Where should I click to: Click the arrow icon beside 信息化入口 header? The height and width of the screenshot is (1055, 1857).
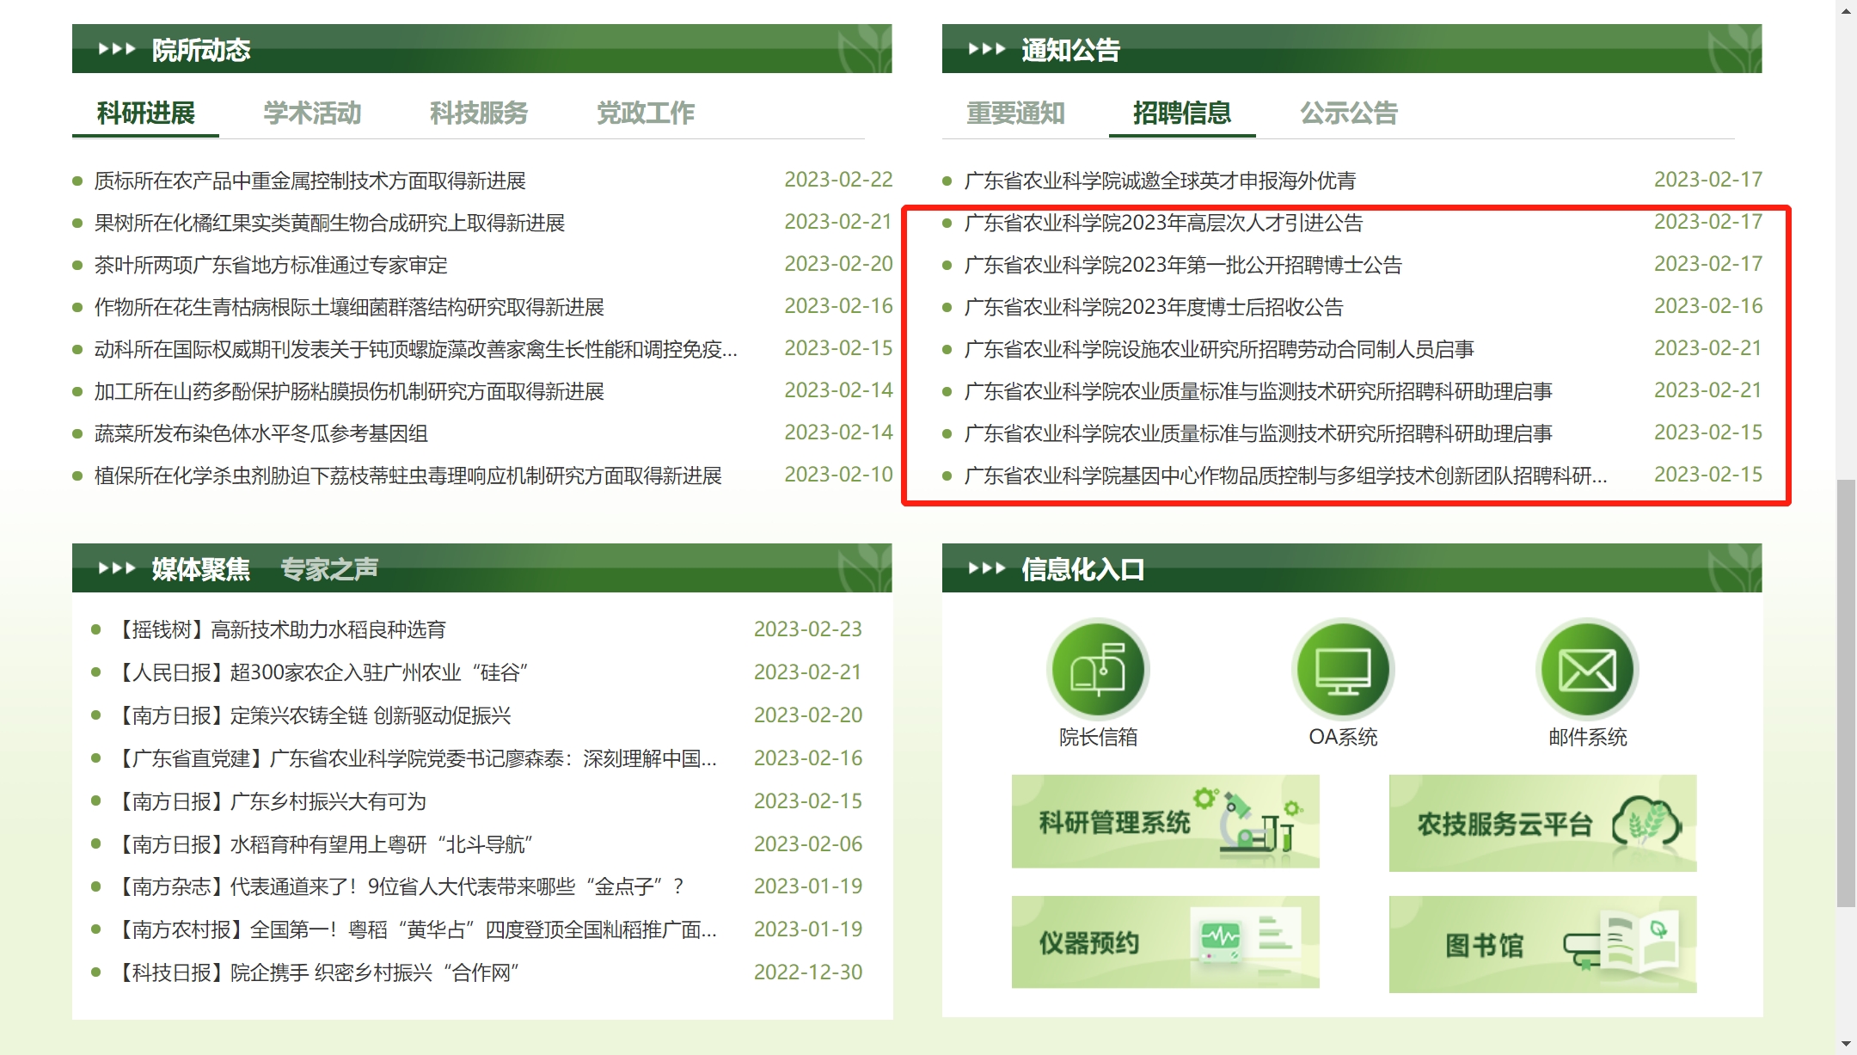(984, 567)
